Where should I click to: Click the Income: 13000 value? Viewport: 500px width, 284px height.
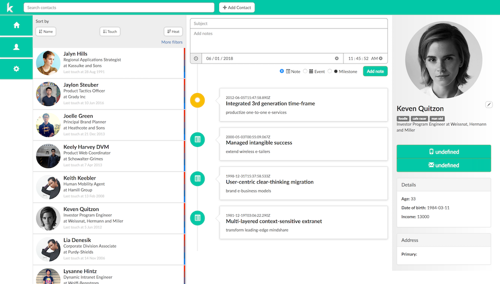415,216
